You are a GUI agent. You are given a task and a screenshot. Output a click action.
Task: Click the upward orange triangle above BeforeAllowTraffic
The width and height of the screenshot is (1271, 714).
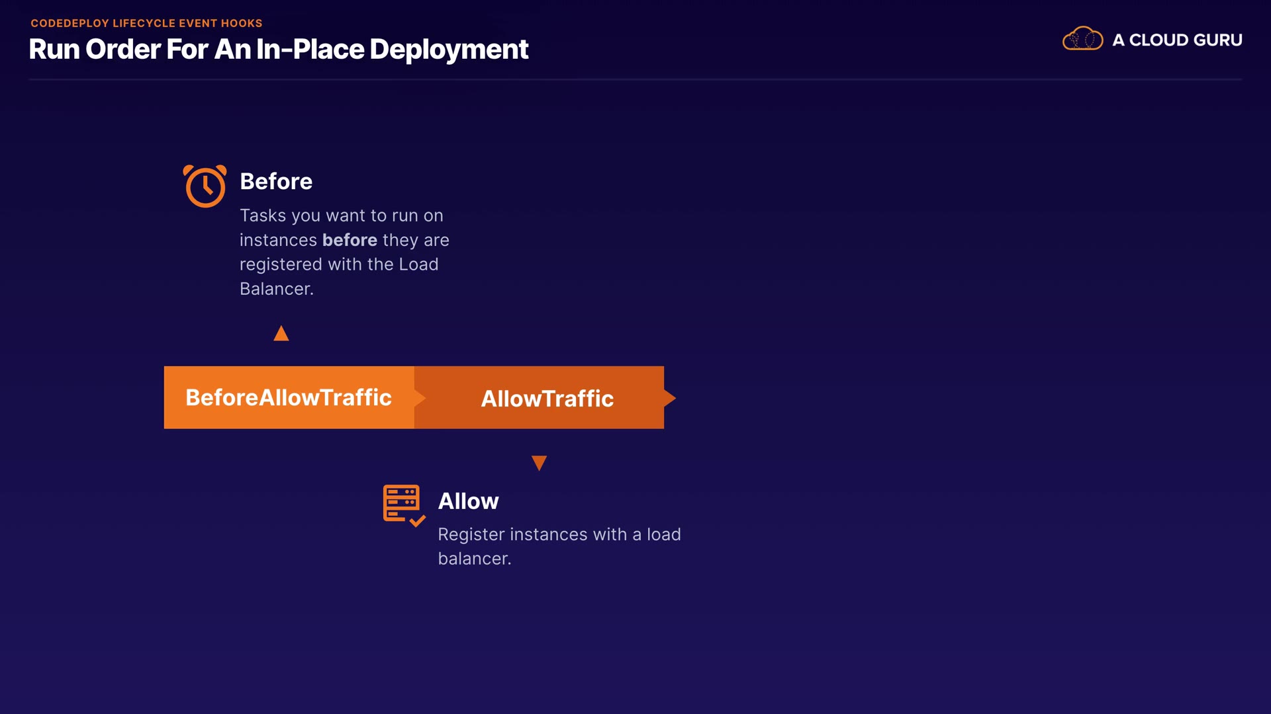tap(281, 334)
